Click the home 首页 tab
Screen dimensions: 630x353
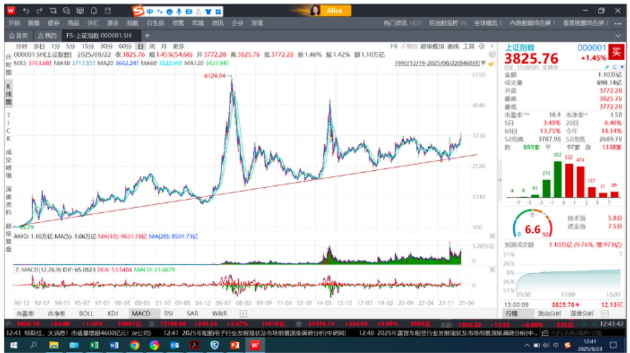click(18, 36)
